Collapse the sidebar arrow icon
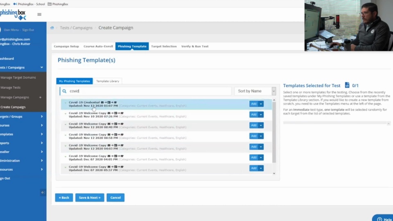 tap(43, 192)
